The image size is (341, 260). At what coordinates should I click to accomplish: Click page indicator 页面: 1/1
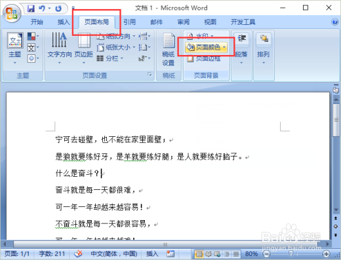(17, 254)
